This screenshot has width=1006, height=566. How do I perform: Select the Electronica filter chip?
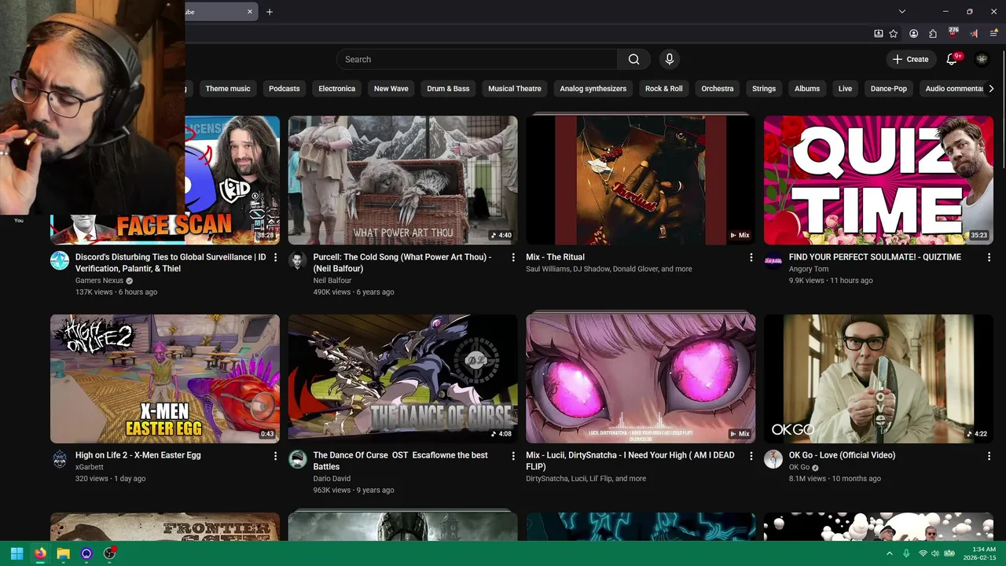coord(337,89)
